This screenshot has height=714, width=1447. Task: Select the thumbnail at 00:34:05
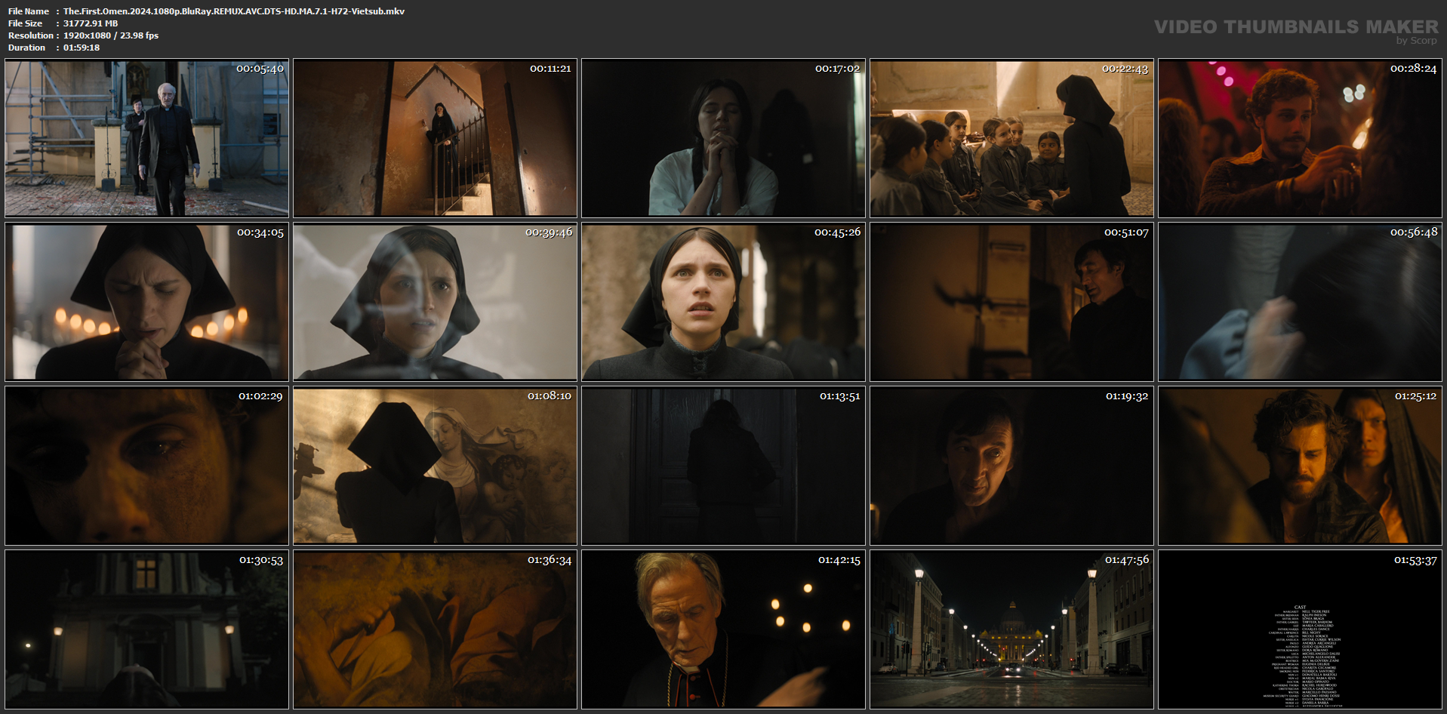pyautogui.click(x=146, y=302)
